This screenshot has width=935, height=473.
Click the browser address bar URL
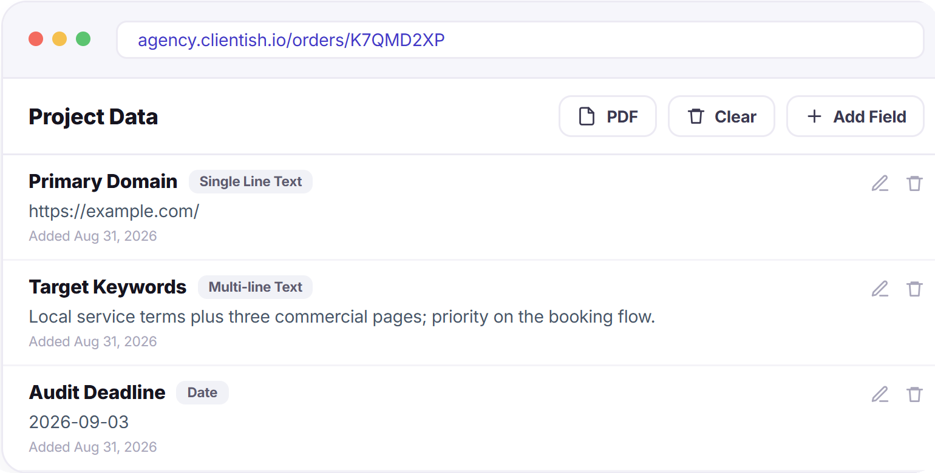[291, 40]
